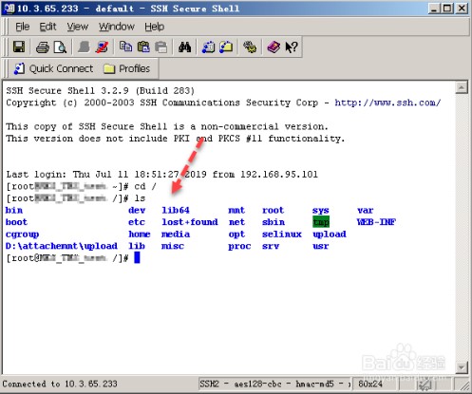Open New Terminal Window icon
Image resolution: width=472 pixels, height=394 pixels.
click(208, 47)
